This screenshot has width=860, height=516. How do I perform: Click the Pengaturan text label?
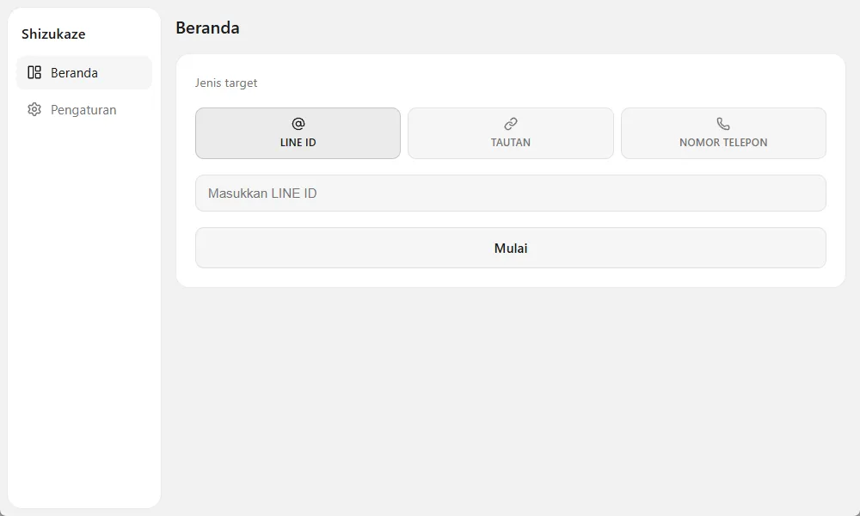point(83,110)
